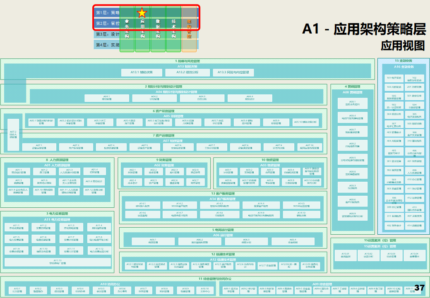Select the A07.1 box
430x298 pixels.
[x=39, y=147]
